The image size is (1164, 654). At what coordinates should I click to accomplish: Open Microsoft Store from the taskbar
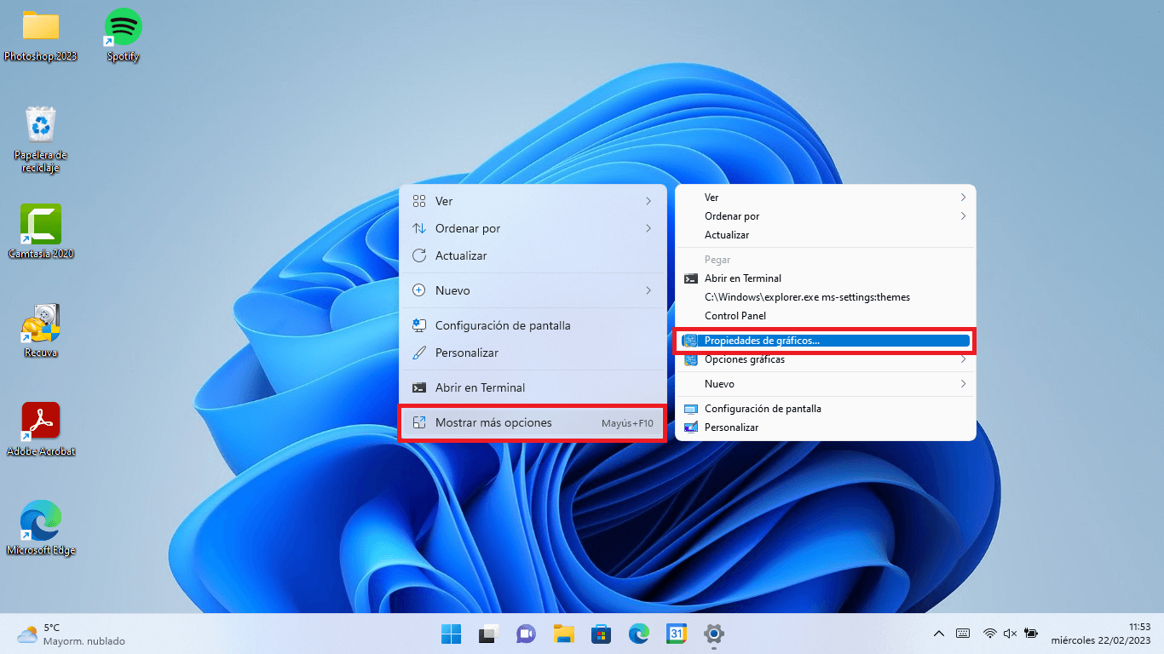point(601,634)
